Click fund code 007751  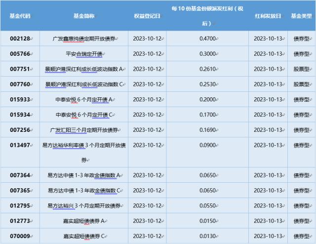click(x=20, y=69)
